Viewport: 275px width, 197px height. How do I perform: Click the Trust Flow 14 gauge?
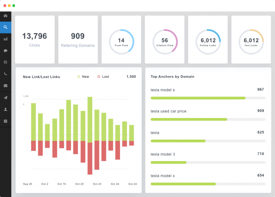(121, 42)
